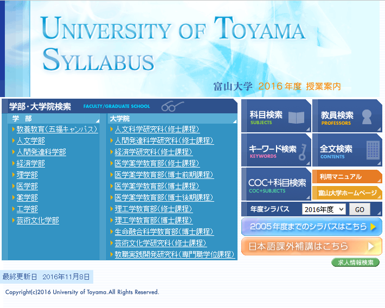
Task: Open 教養教育(五福キャンパス) link
Action: (x=57, y=129)
